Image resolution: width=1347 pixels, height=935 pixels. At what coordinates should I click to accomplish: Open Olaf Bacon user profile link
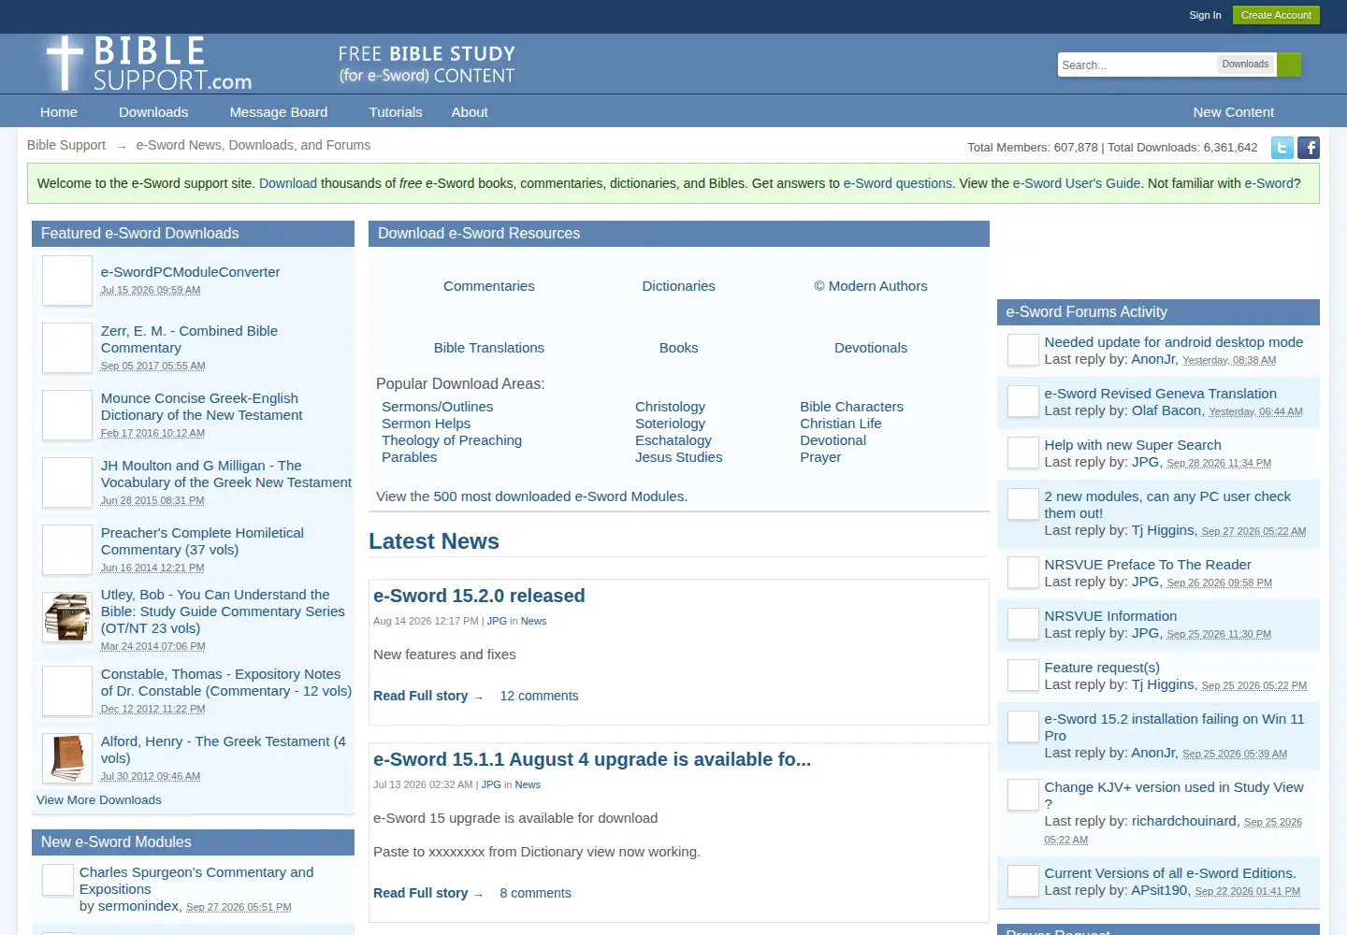pos(1166,410)
